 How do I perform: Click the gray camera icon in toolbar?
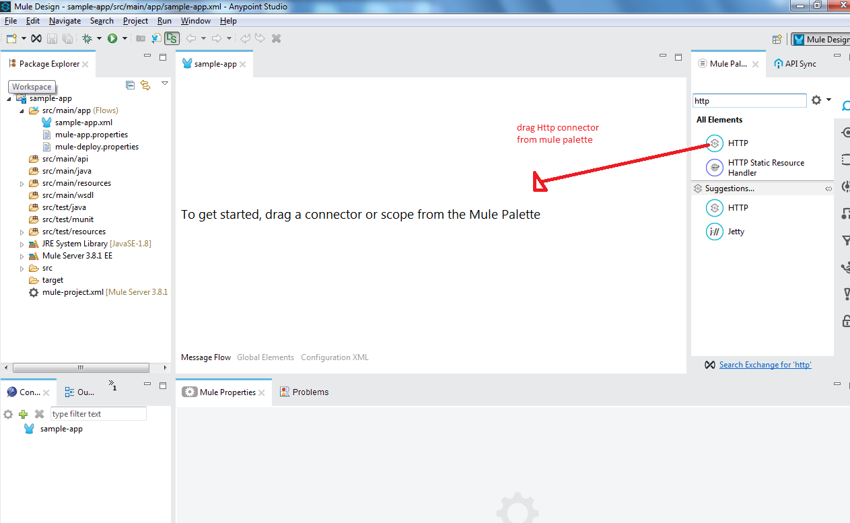pyautogui.click(x=141, y=39)
